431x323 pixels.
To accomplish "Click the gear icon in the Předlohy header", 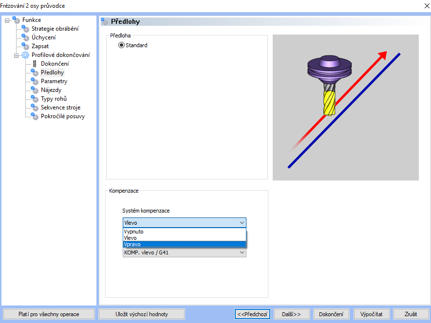I will (105, 21).
